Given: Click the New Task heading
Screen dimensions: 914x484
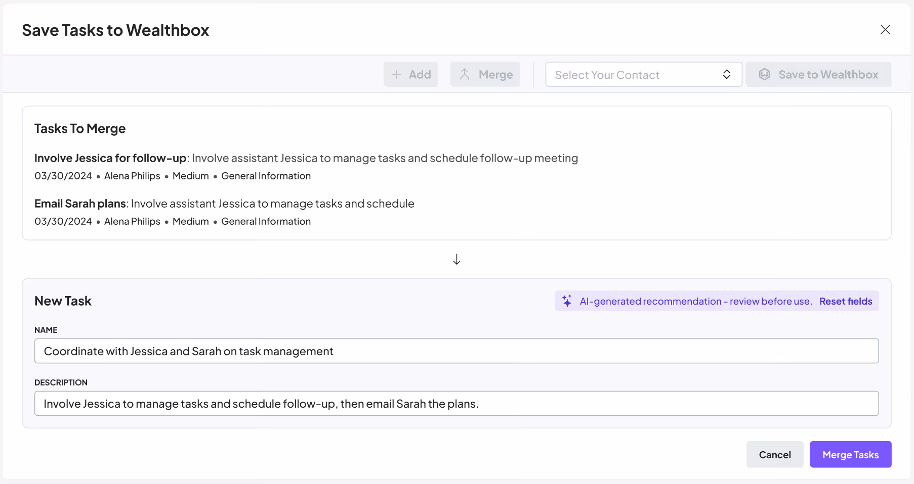Looking at the screenshot, I should point(63,301).
